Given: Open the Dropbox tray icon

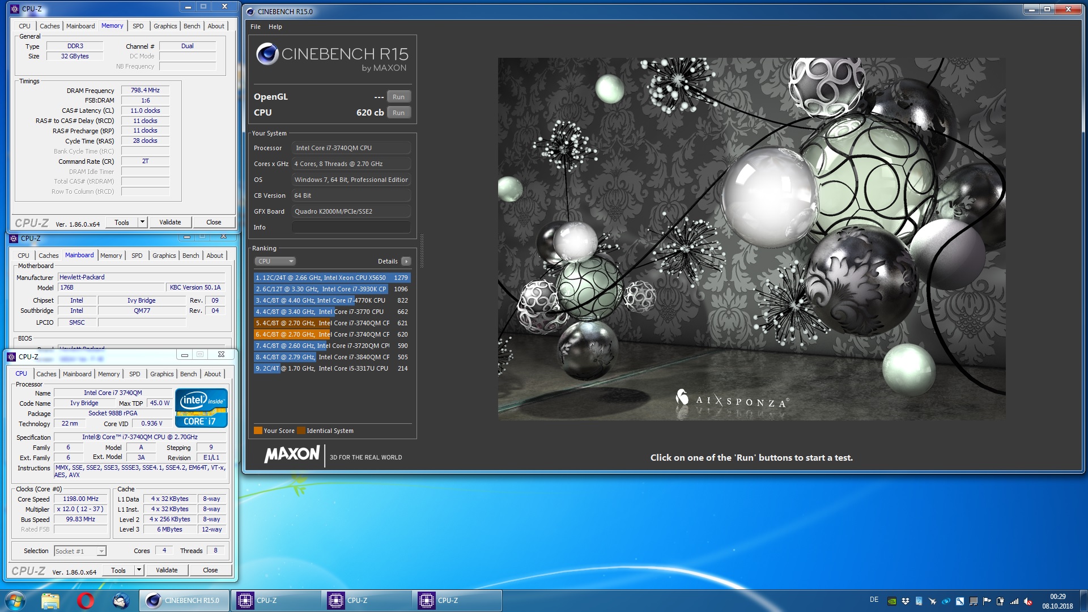Looking at the screenshot, I should pyautogui.click(x=906, y=601).
